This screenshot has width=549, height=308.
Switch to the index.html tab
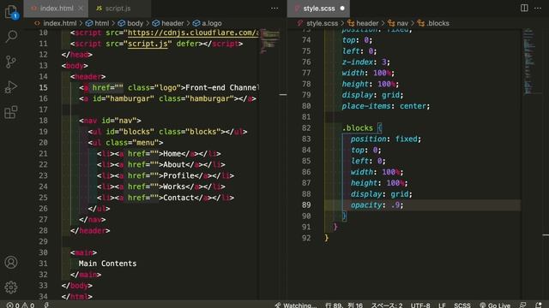pyautogui.click(x=57, y=9)
